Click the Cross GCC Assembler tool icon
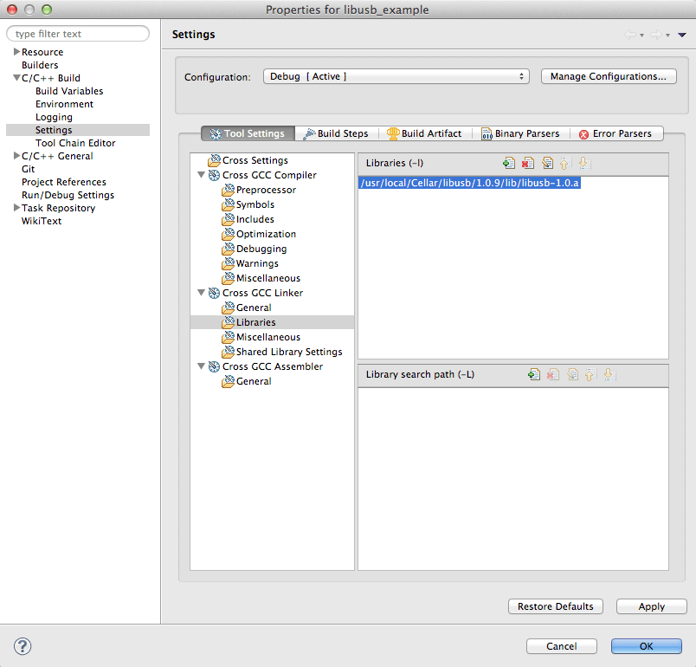The width and height of the screenshot is (696, 667). click(x=214, y=366)
